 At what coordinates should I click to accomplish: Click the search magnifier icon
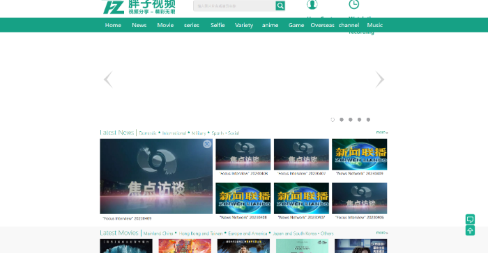pyautogui.click(x=280, y=6)
